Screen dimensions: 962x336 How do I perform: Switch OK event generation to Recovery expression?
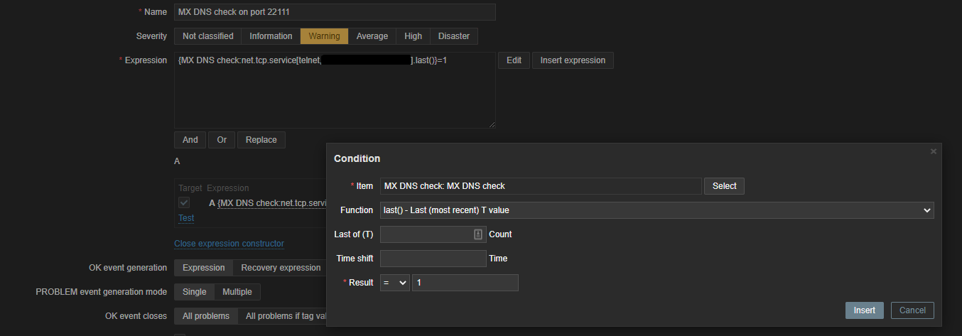pos(281,268)
